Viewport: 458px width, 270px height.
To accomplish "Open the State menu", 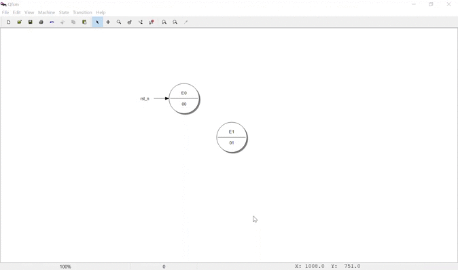I will (64, 12).
